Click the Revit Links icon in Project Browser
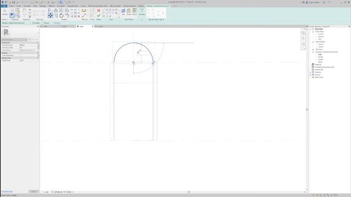Image resolution: width=351 pixels, height=197 pixels. tap(313, 77)
